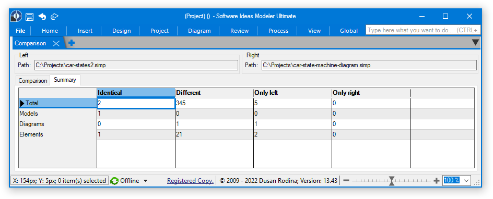Click the 'Type here what you want to do' search box
493x199 pixels.
click(x=424, y=30)
